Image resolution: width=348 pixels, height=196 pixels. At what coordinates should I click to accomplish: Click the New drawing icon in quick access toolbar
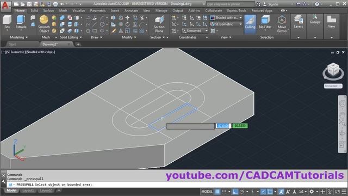[x=16, y=4]
